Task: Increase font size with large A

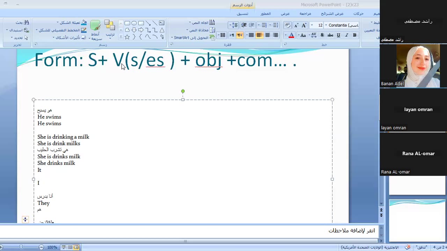Action: 304,25
